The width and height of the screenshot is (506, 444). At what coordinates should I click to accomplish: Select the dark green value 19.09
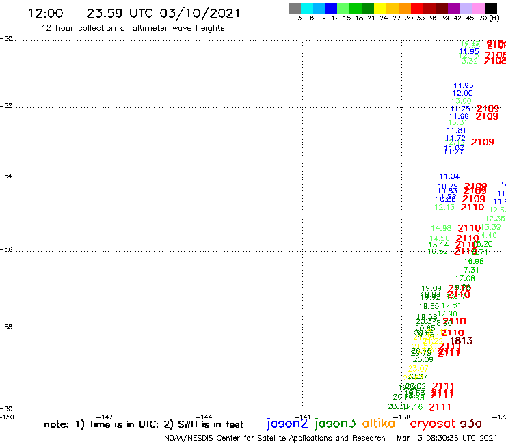431,288
